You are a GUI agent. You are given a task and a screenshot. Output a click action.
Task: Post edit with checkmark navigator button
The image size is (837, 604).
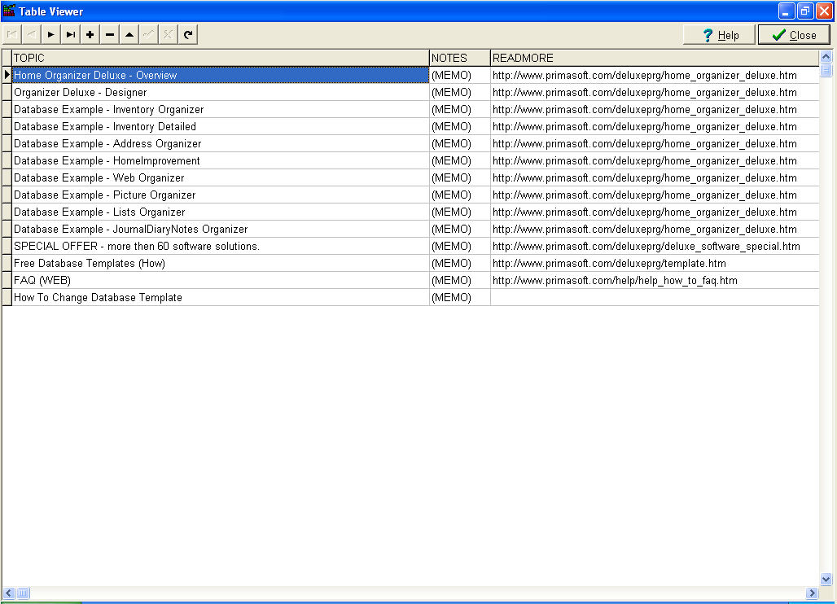[149, 35]
